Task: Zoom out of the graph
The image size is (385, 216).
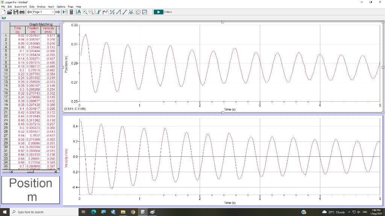Action: (x=91, y=12)
